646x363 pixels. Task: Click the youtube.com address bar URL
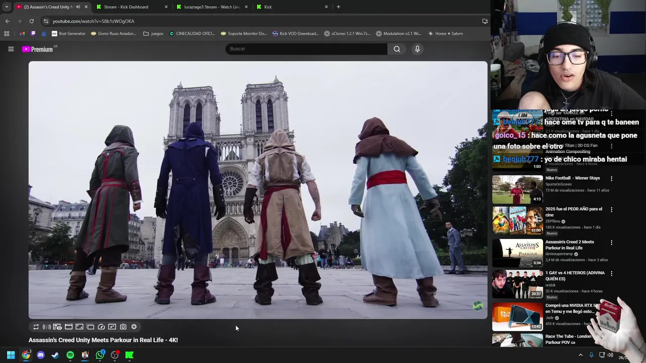click(93, 21)
